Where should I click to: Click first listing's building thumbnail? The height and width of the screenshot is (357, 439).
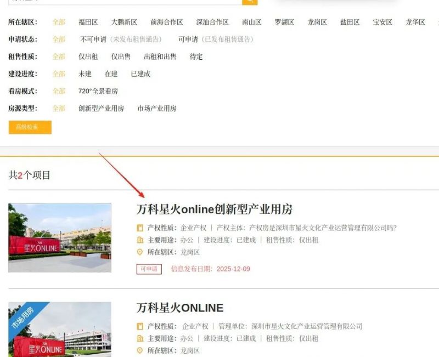pos(60,238)
